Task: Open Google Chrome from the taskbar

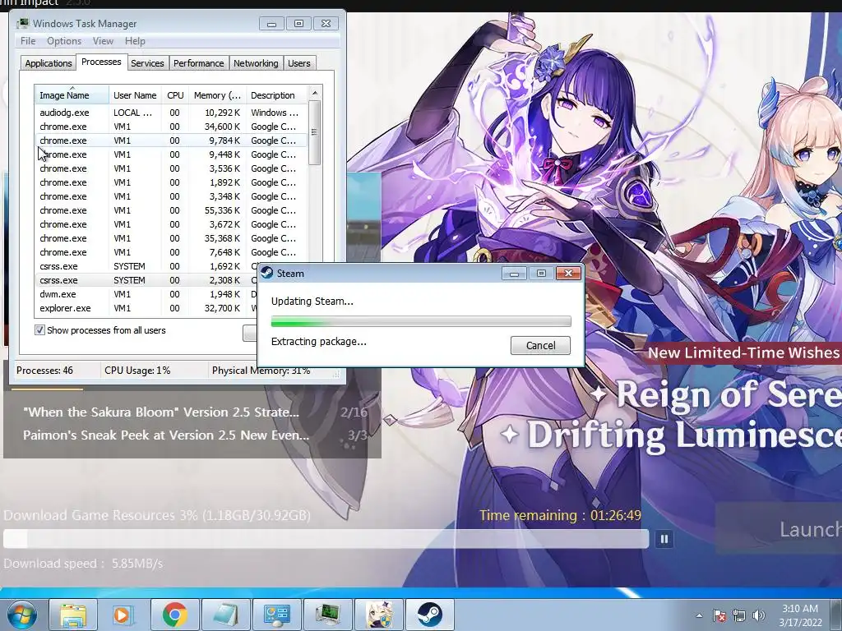Action: (x=174, y=615)
